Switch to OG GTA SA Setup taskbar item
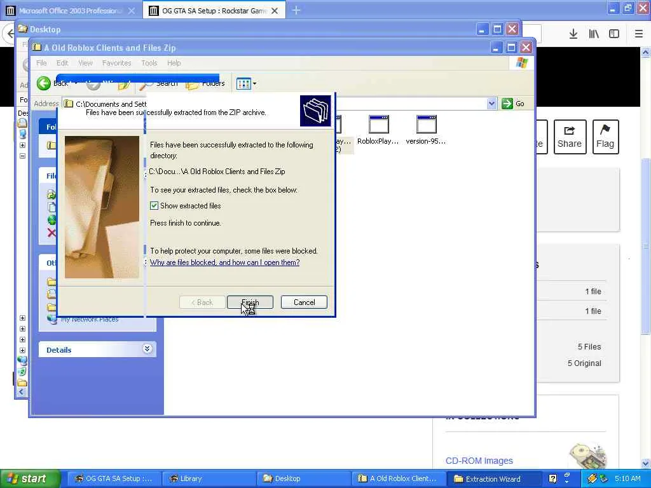This screenshot has width=651, height=488. (x=113, y=478)
